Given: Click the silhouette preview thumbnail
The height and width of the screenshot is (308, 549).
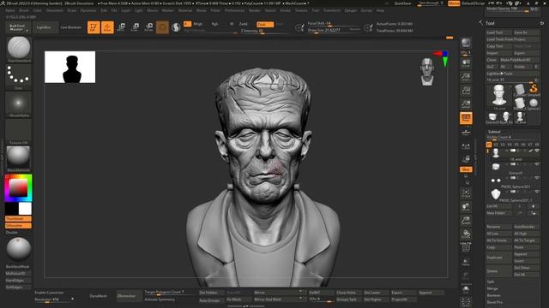Looking at the screenshot, I should pyautogui.click(x=70, y=67).
